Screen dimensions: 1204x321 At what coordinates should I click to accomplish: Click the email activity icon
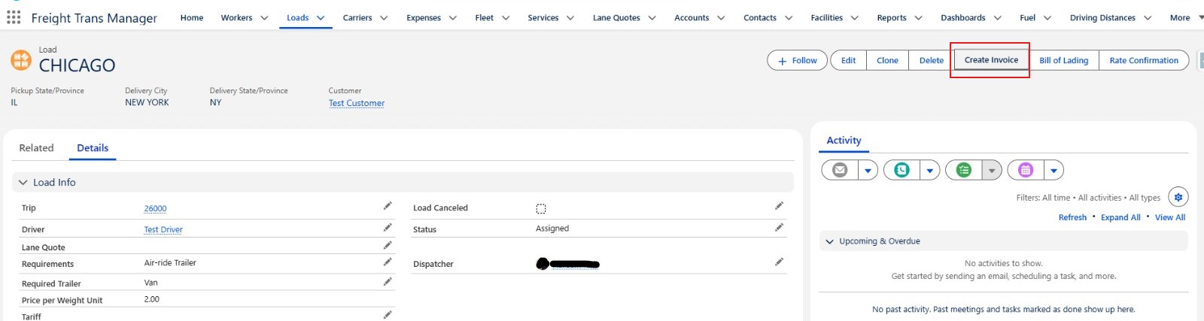tap(840, 171)
